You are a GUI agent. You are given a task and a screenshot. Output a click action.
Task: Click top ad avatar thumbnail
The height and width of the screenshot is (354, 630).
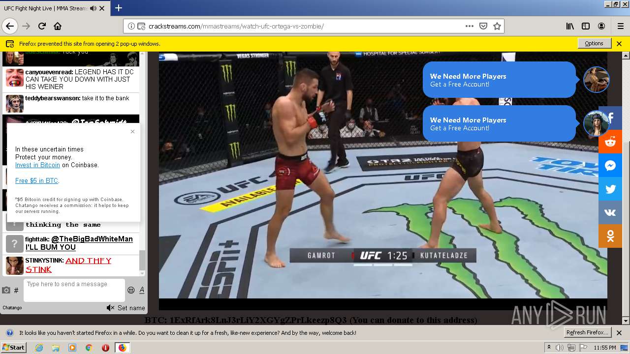click(597, 80)
